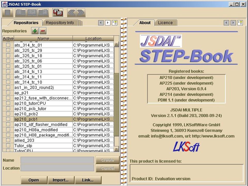Click the Link... button

click(88, 180)
